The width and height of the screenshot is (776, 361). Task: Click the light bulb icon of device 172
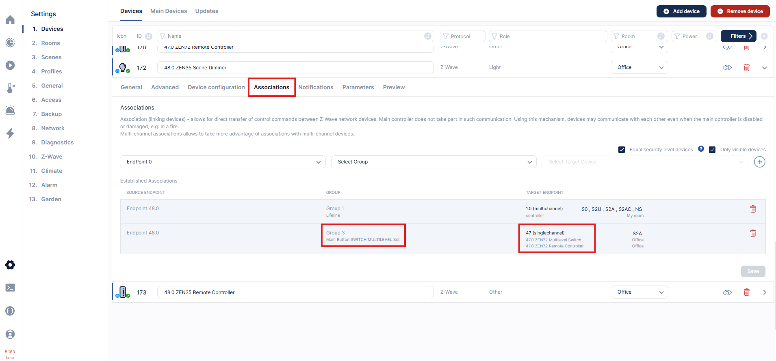click(x=123, y=67)
